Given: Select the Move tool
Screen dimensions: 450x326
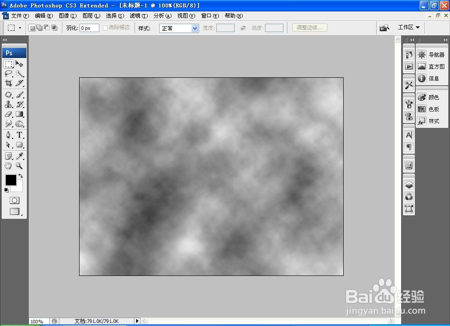Looking at the screenshot, I should [x=19, y=64].
